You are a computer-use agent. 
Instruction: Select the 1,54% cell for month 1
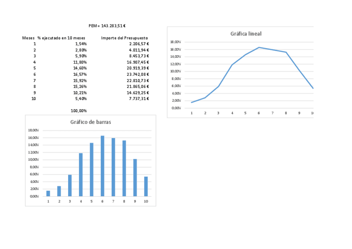(x=81, y=44)
